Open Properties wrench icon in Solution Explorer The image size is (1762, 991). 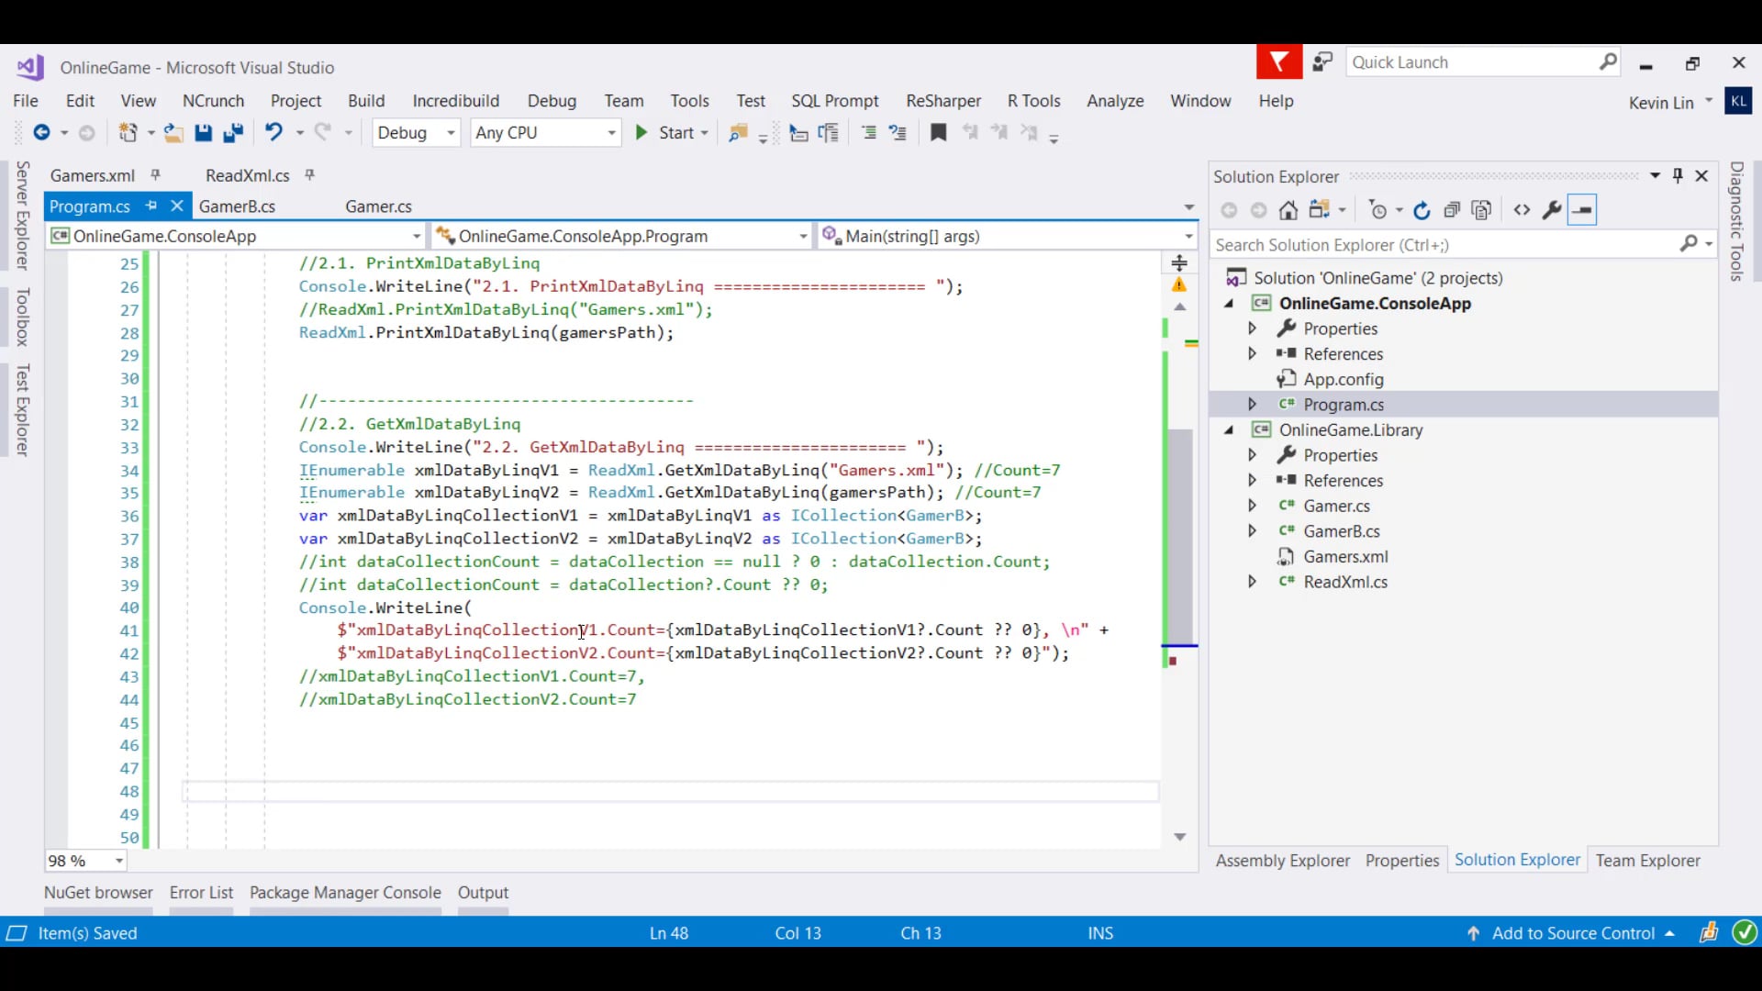click(1552, 210)
